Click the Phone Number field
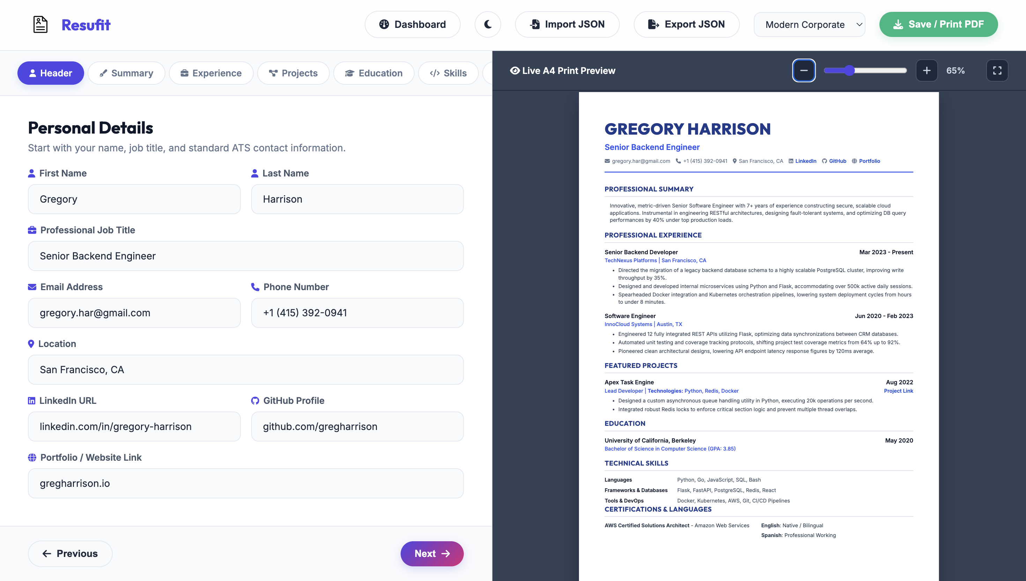Image resolution: width=1026 pixels, height=581 pixels. point(357,313)
